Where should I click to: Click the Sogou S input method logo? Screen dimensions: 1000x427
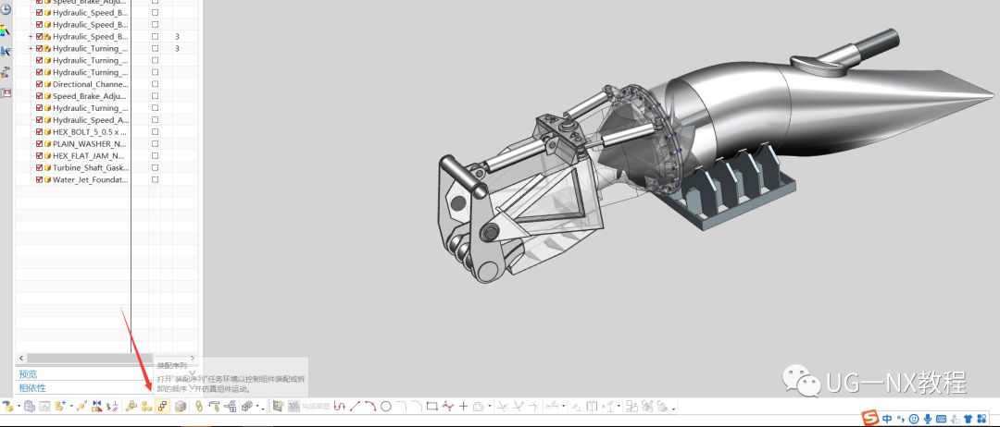click(x=871, y=418)
